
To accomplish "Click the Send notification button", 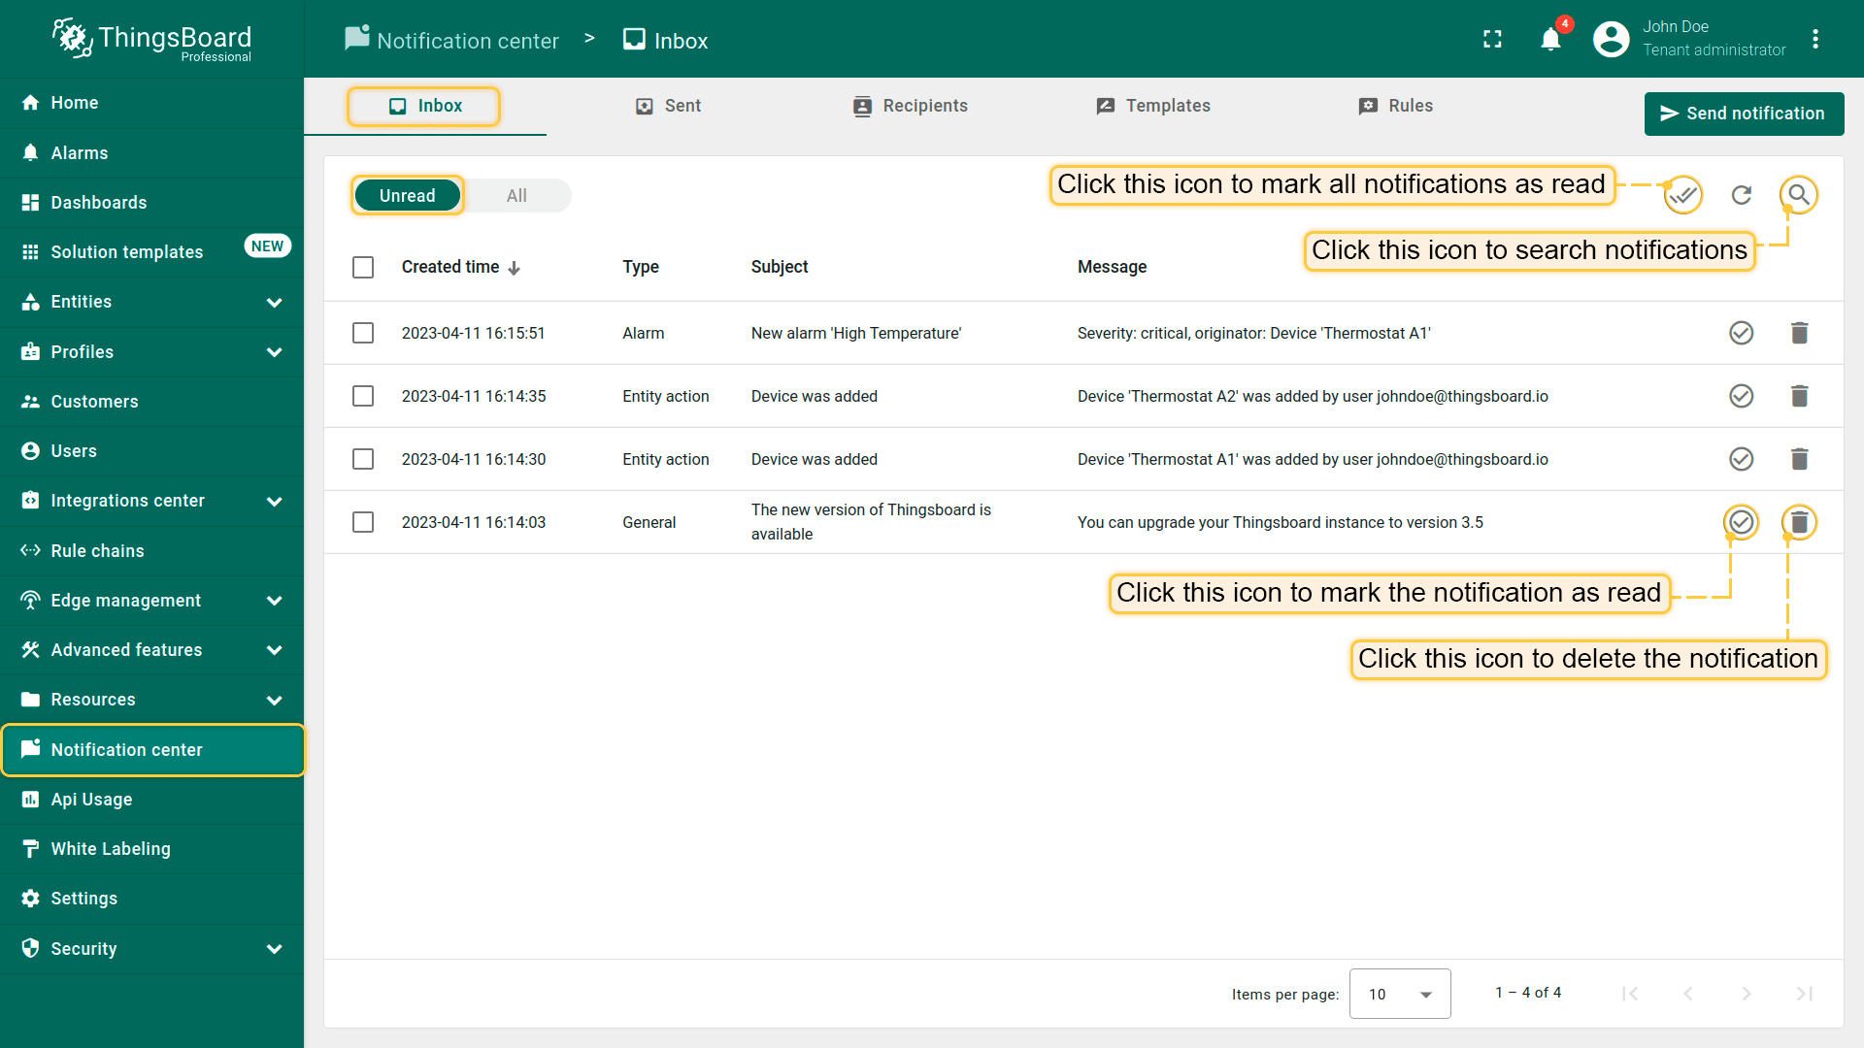I will pos(1744,114).
